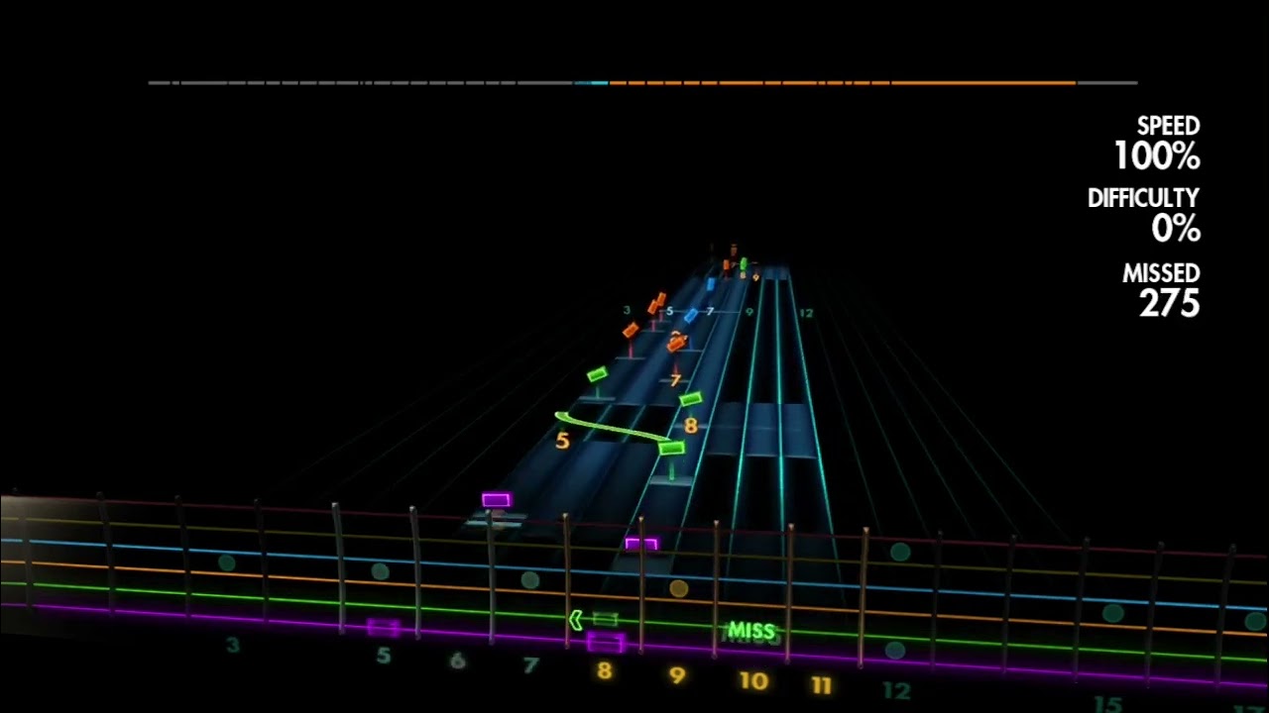Click the green note at the slide's end
This screenshot has height=713, width=1269.
click(671, 449)
